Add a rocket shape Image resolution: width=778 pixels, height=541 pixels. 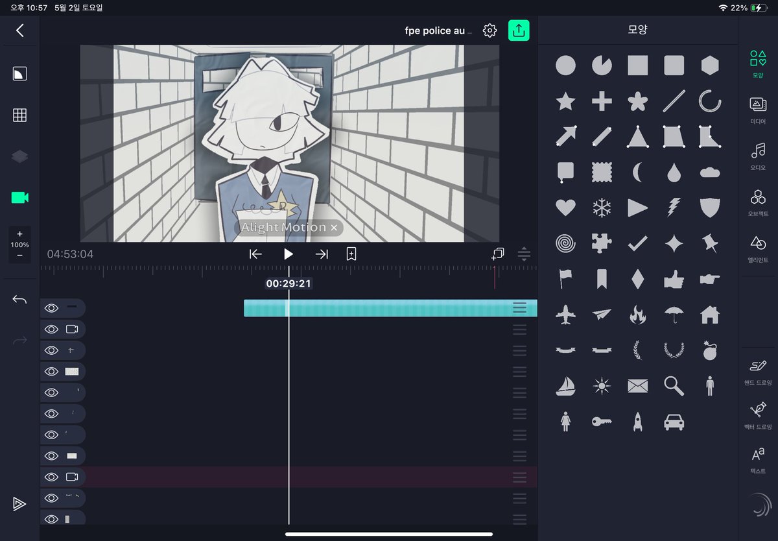[638, 422]
